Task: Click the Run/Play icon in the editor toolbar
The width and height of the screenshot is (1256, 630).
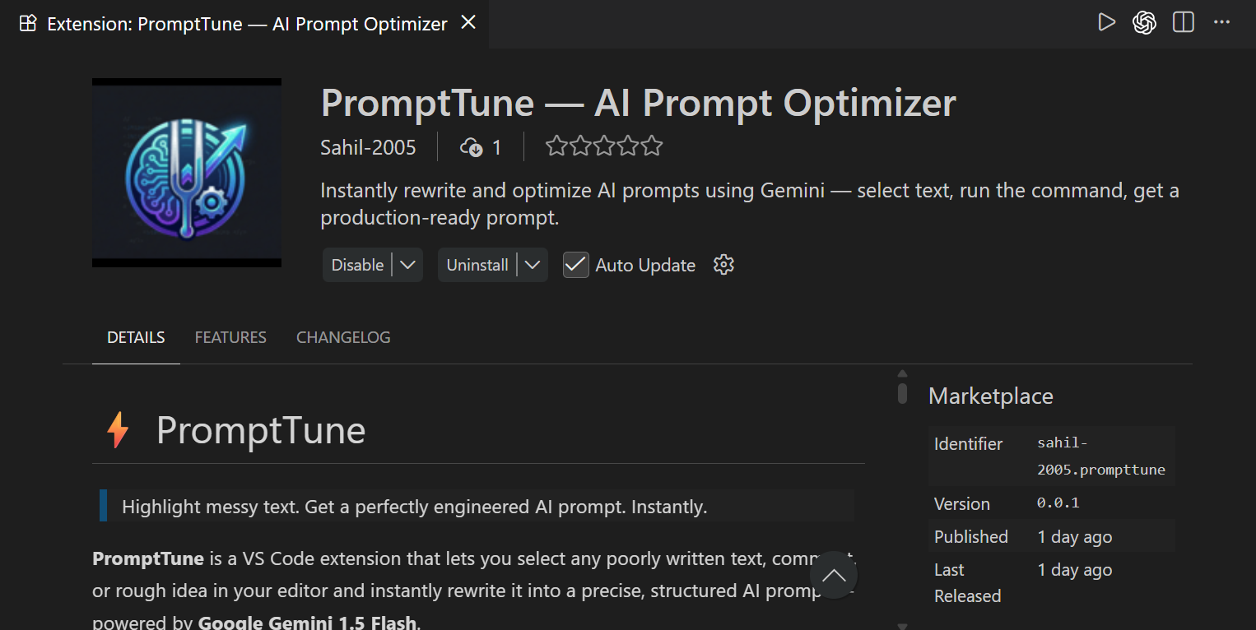Action: tap(1106, 22)
